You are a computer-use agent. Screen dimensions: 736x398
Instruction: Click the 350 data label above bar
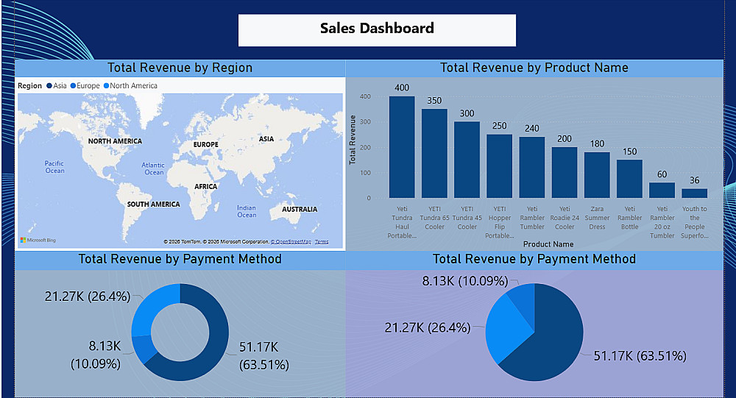pos(434,101)
